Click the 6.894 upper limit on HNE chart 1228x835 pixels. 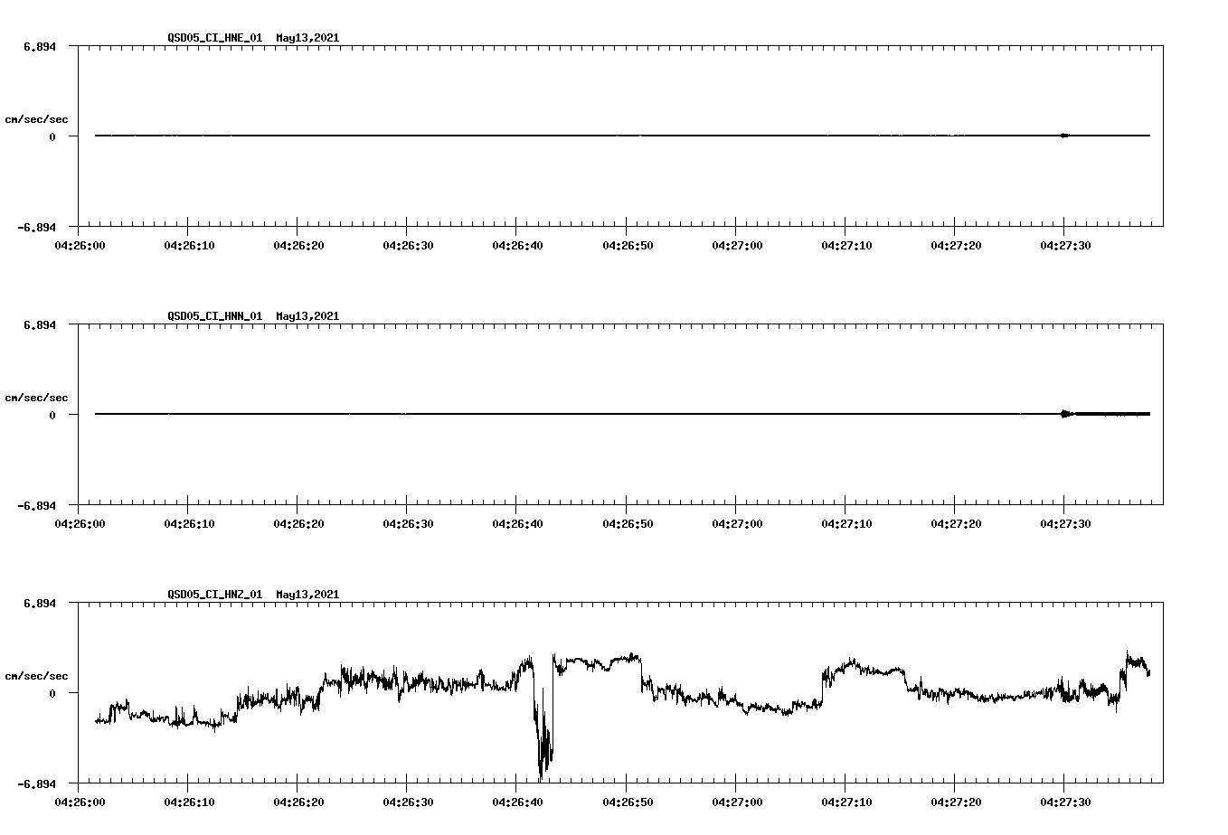tap(40, 46)
